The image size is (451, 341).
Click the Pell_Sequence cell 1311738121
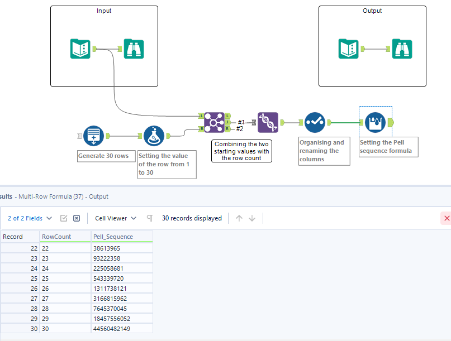pyautogui.click(x=122, y=289)
